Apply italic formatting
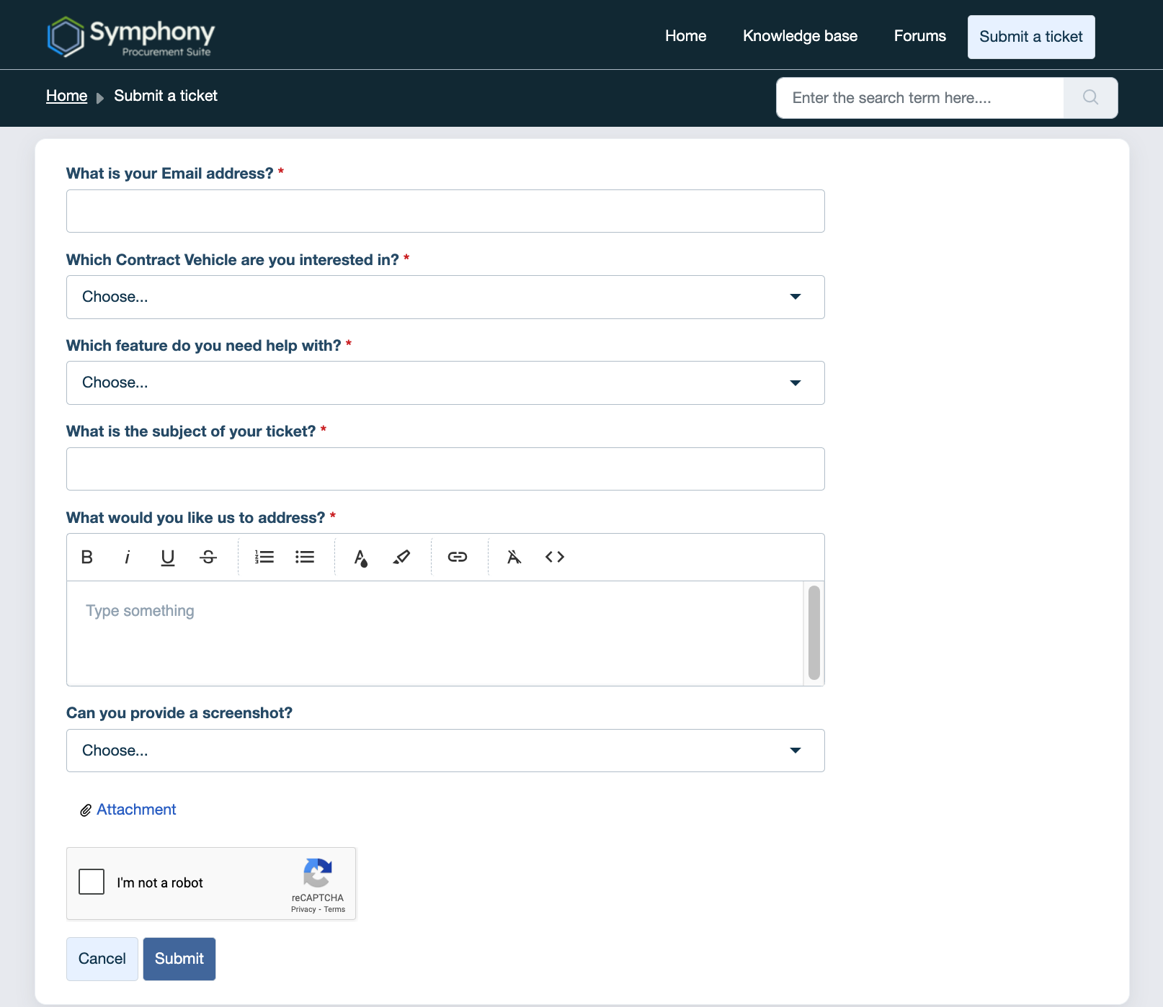The image size is (1163, 1007). (x=127, y=556)
